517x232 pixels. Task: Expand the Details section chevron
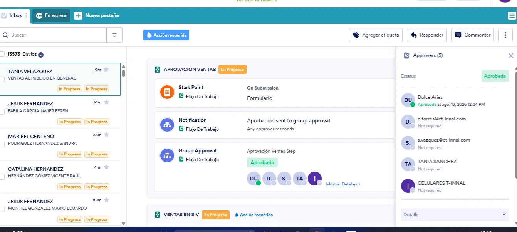pos(504,214)
